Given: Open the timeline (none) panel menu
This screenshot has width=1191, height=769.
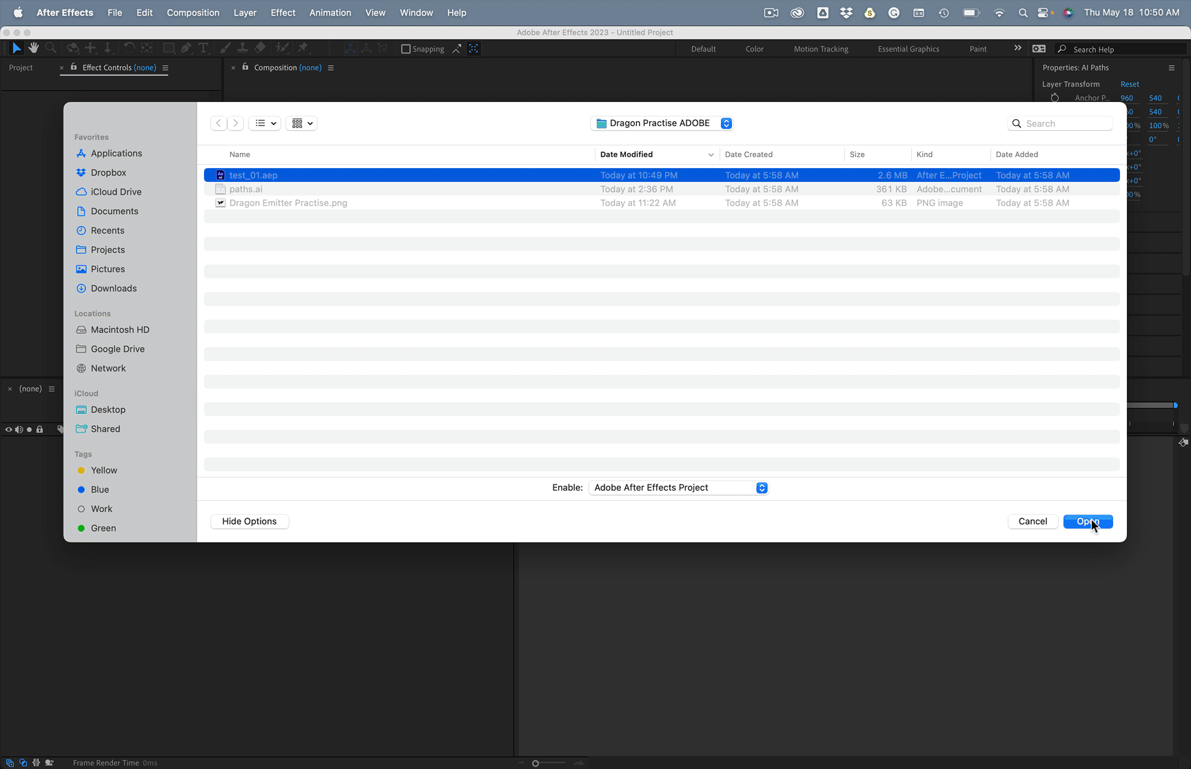Looking at the screenshot, I should click(x=52, y=389).
